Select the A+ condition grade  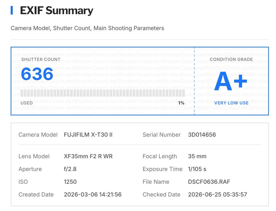click(x=231, y=81)
